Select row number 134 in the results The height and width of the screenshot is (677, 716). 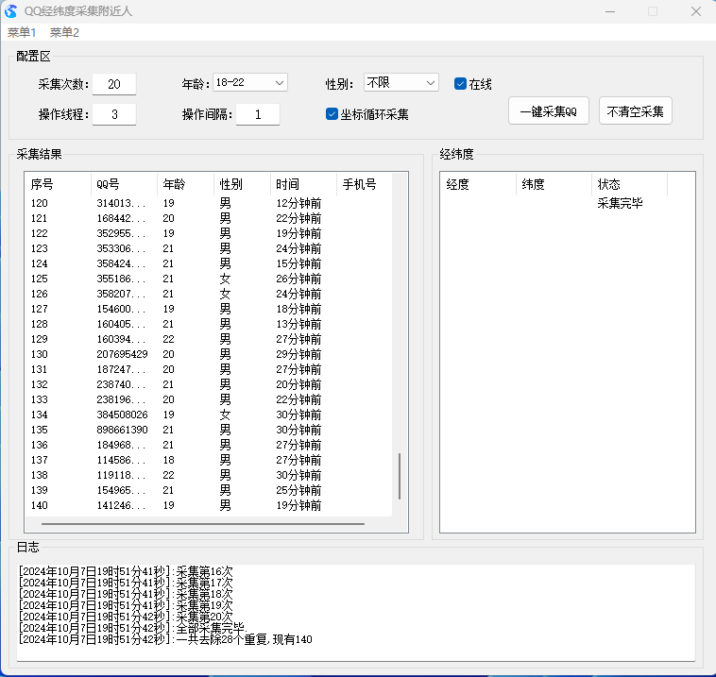pos(189,415)
